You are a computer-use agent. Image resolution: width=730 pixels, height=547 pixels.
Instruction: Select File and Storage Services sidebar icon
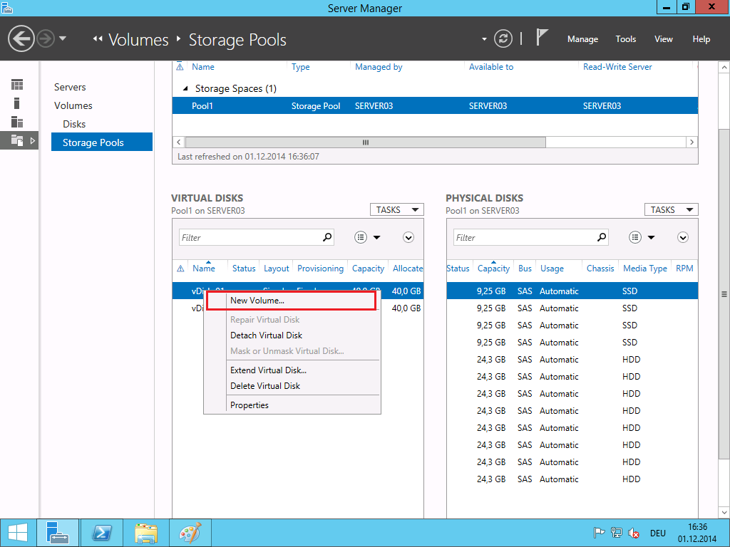coord(19,140)
